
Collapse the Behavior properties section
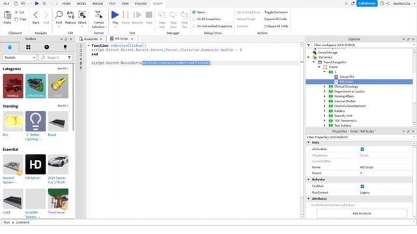click(x=308, y=179)
